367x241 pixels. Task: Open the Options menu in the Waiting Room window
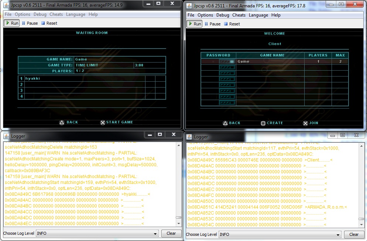pos(23,14)
